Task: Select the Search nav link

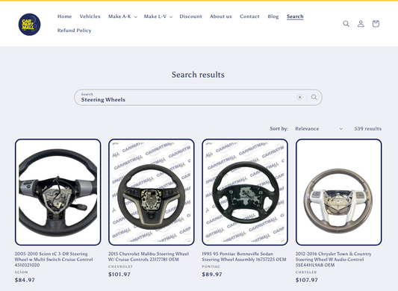Action: tap(295, 16)
